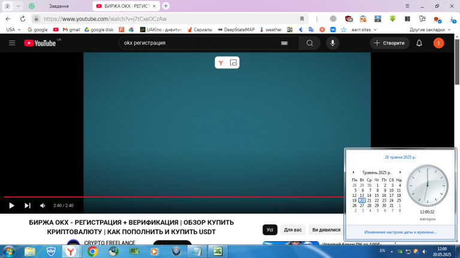Open YouTube notifications bell

click(419, 43)
